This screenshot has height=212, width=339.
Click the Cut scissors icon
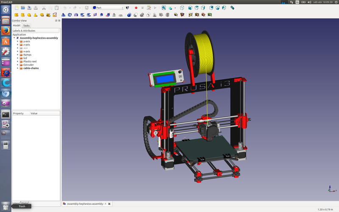pyautogui.click(x=44, y=8)
